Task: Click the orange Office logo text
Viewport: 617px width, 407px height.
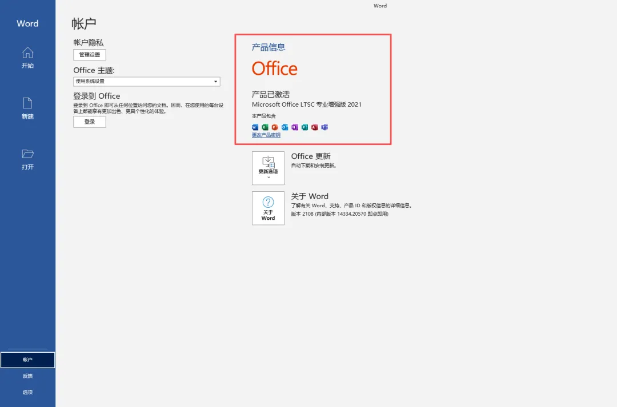Action: [x=275, y=68]
